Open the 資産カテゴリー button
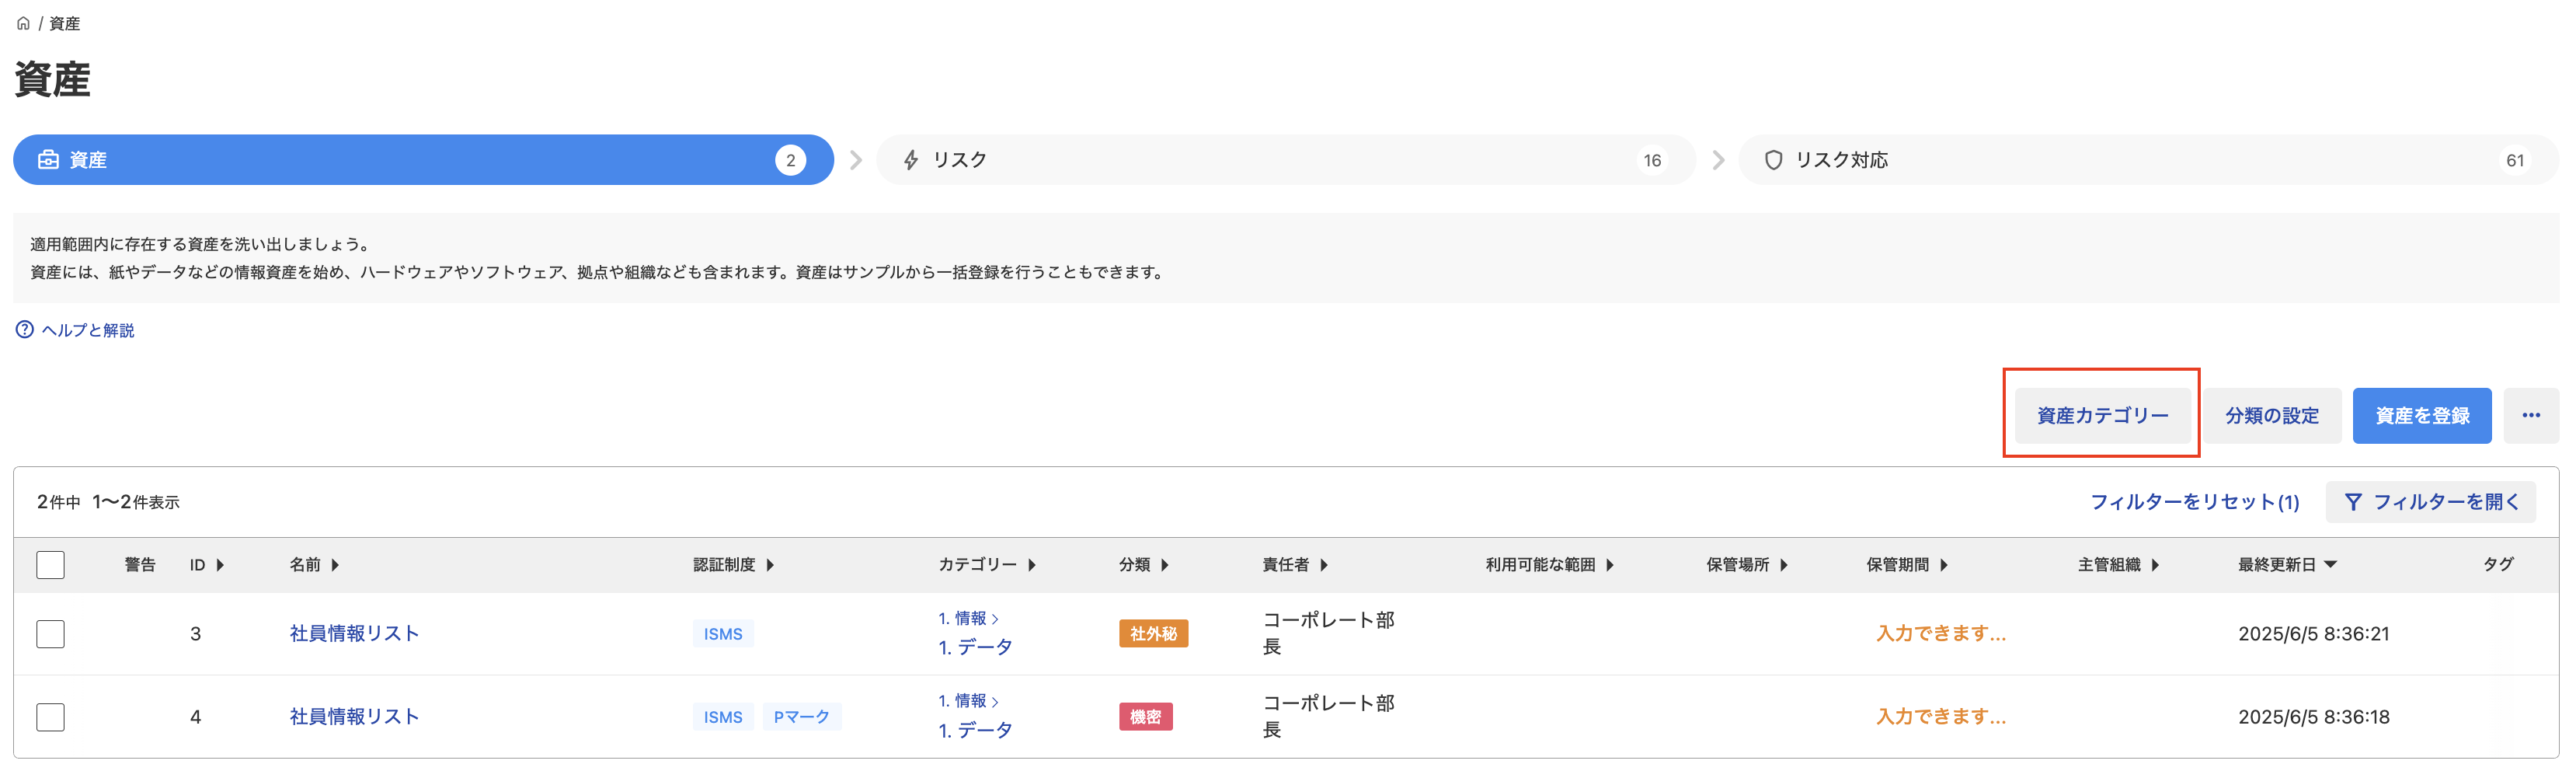Viewport: 2576px width, 771px height. pyautogui.click(x=2102, y=415)
